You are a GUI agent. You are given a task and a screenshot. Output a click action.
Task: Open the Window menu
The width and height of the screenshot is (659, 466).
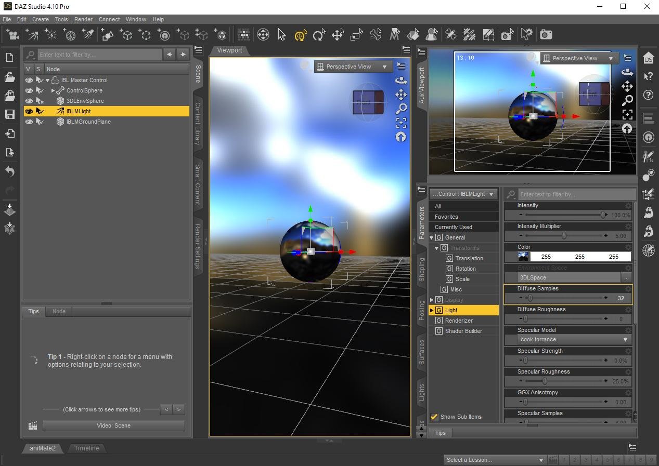[136, 19]
